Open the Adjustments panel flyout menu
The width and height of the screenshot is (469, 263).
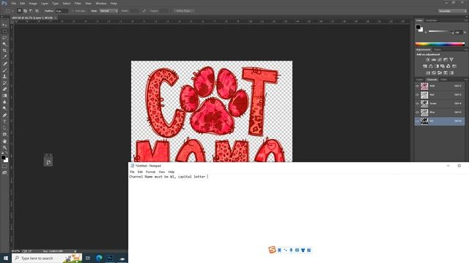466,50
